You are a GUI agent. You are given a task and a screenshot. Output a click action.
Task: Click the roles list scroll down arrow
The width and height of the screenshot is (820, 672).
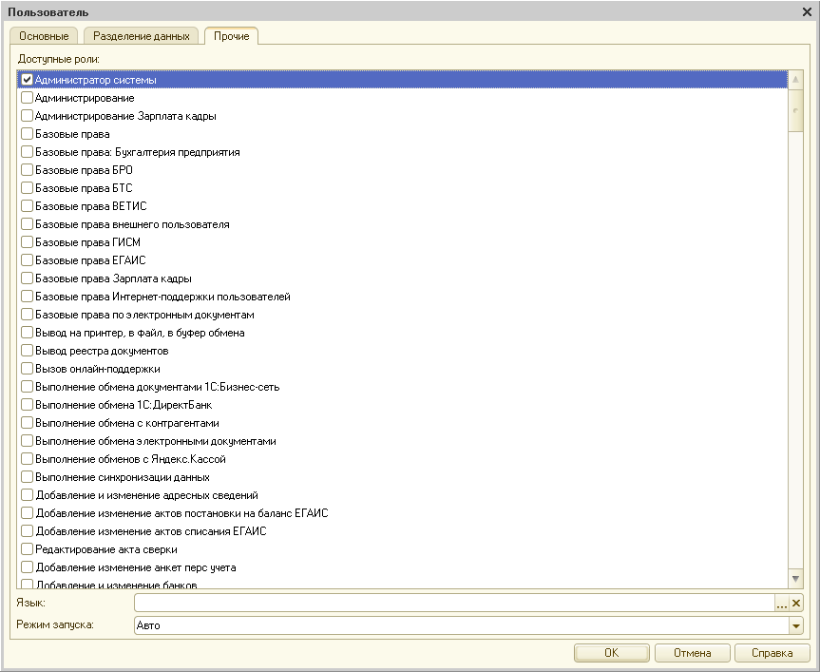[x=795, y=579]
